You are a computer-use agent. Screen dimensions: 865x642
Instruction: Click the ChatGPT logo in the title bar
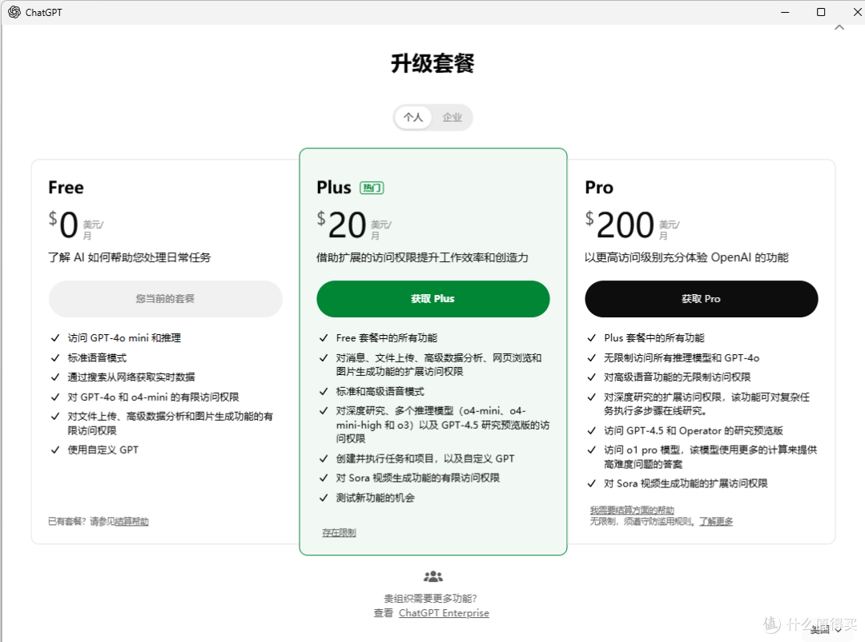(x=13, y=12)
